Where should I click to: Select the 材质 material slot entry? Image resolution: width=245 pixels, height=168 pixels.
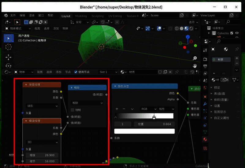click(x=221, y=60)
